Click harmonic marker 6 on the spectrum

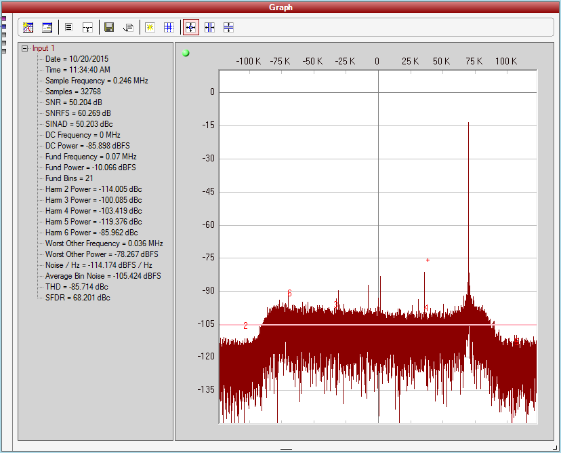click(x=289, y=293)
